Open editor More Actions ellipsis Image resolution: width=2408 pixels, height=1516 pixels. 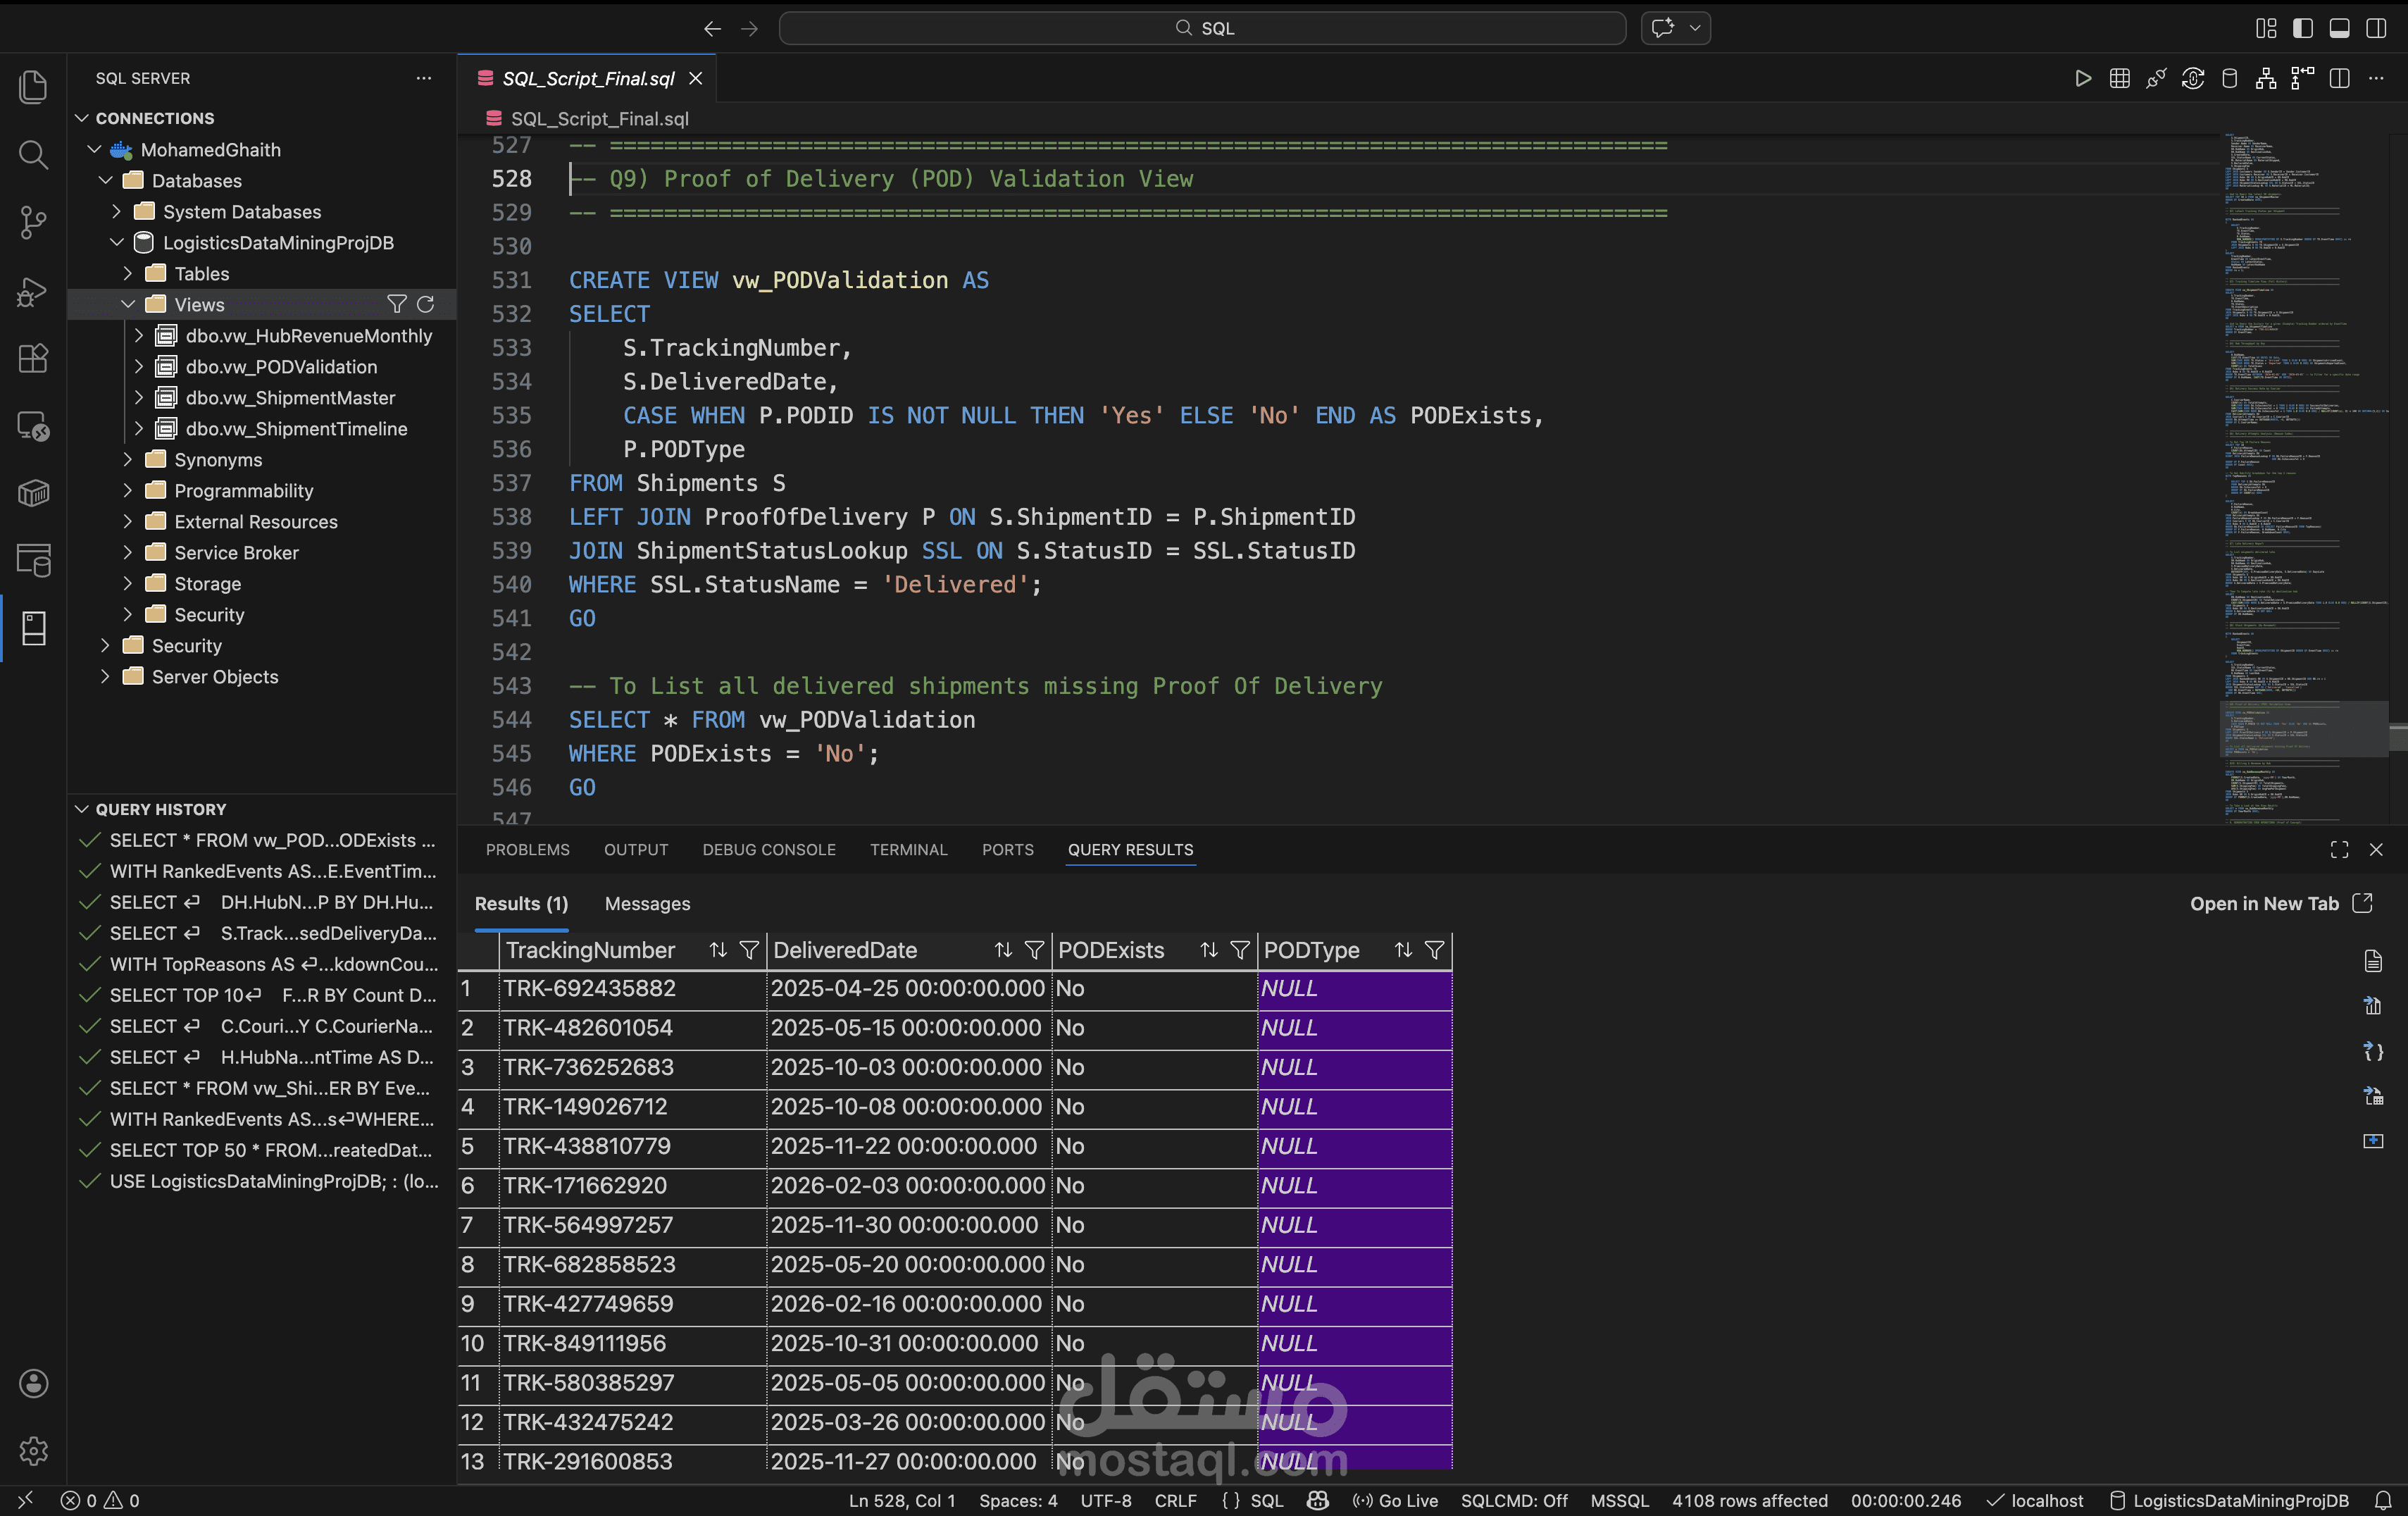[2376, 78]
